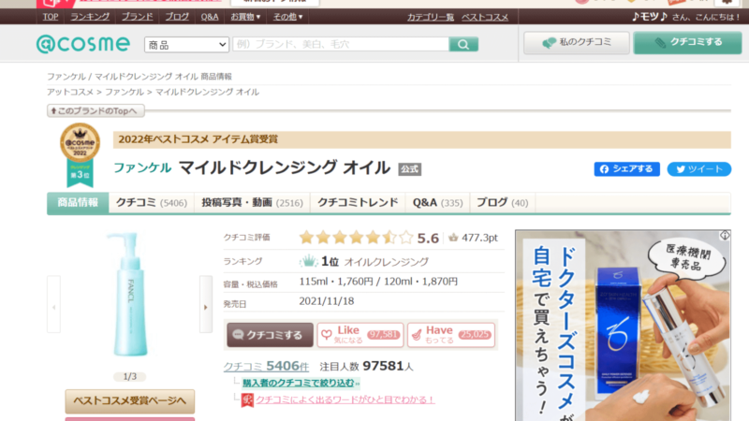Click the 115ml・1,760円 price text
749x421 pixels.
336,282
